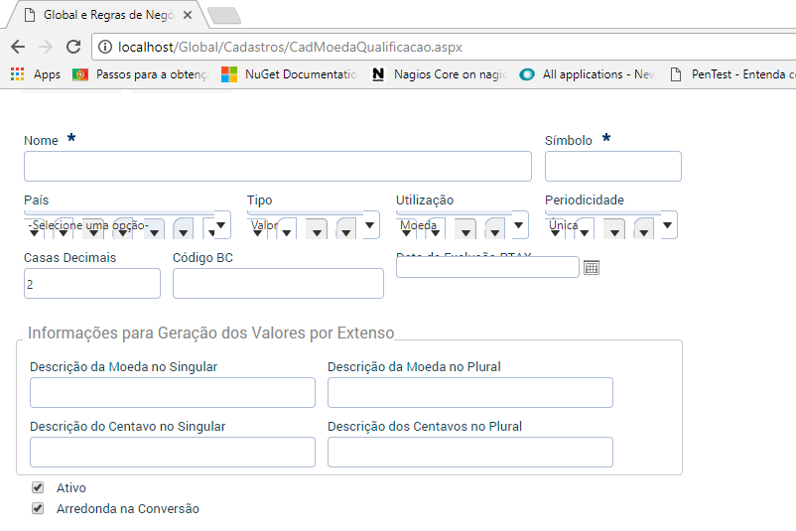Expand the Tipo dropdown
Image resolution: width=796 pixels, height=531 pixels.
[x=370, y=225]
